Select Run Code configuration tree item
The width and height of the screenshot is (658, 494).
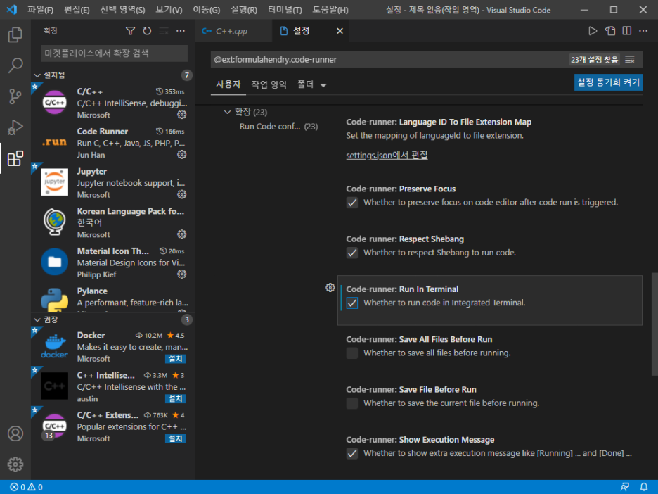278,127
